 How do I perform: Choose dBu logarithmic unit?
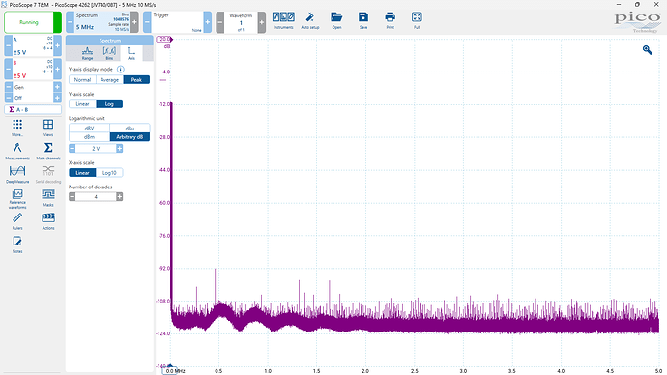(130, 128)
